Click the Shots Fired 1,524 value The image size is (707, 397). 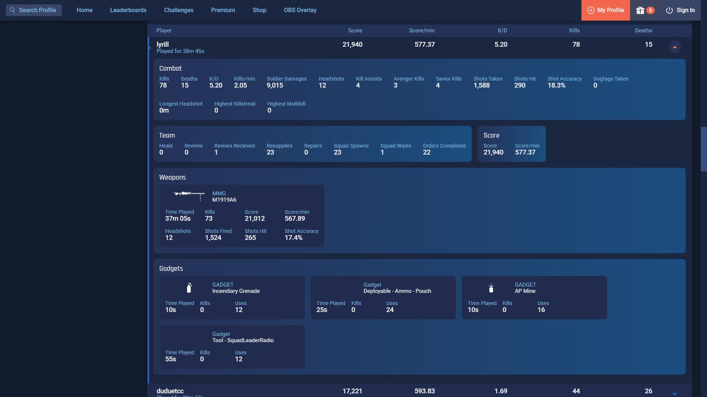pyautogui.click(x=213, y=238)
